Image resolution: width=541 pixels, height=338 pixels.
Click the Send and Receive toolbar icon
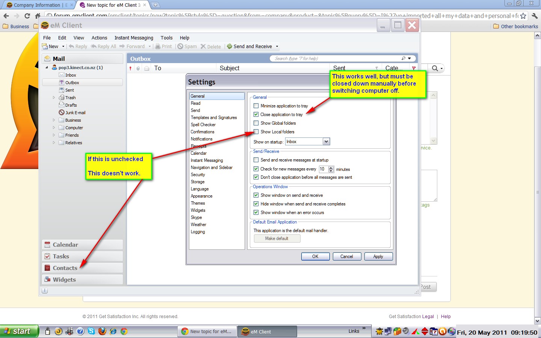(230, 47)
